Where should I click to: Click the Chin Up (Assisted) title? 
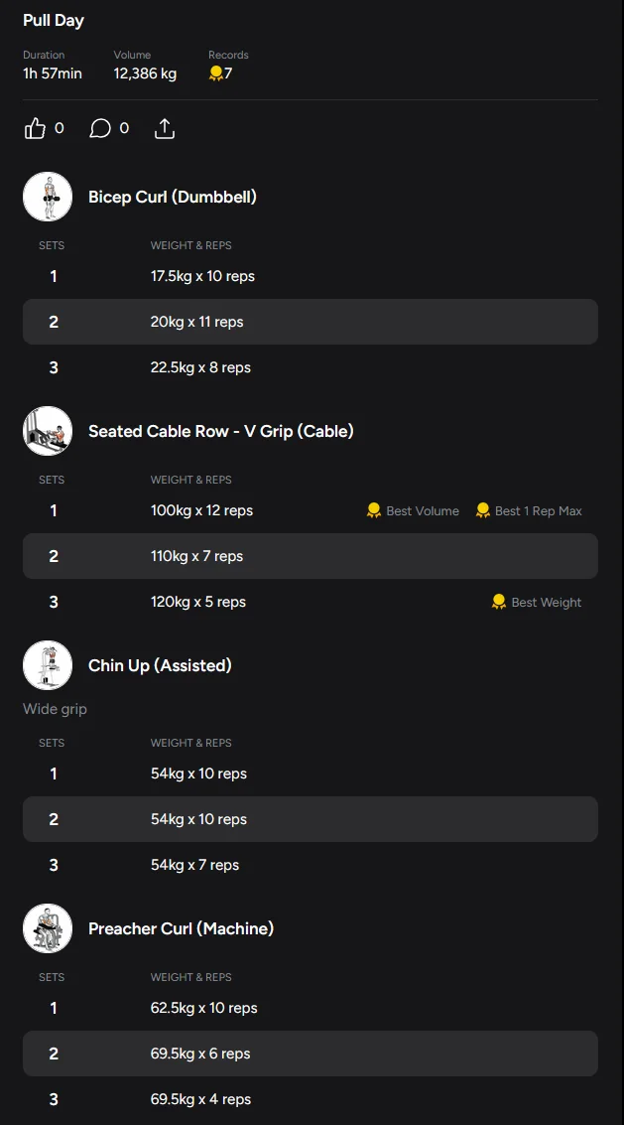[x=160, y=665]
